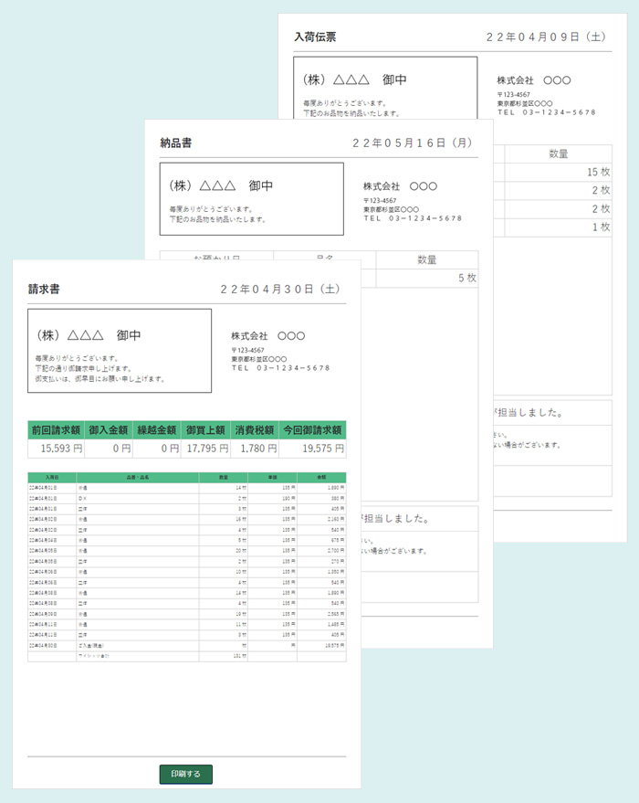Click the 5 枚 quantity in 納品書
This screenshot has width=639, height=803.
pyautogui.click(x=466, y=278)
